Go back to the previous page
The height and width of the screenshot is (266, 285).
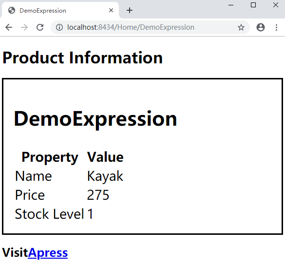click(9, 27)
